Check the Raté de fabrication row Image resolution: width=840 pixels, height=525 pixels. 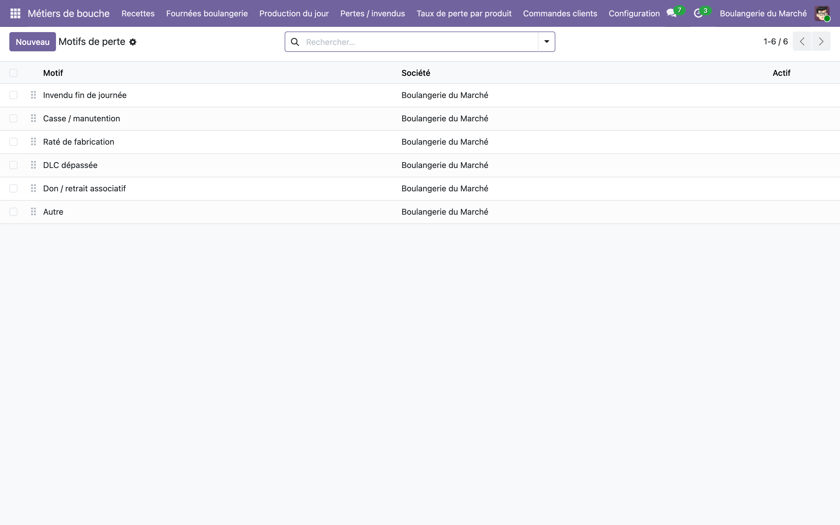13,142
